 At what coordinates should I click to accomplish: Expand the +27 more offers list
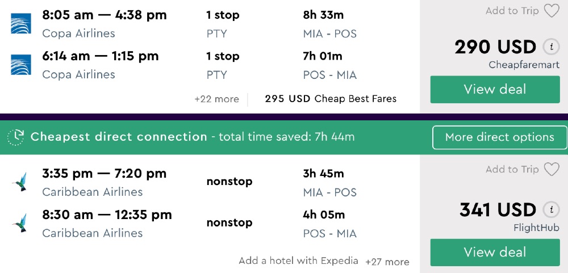click(x=387, y=262)
